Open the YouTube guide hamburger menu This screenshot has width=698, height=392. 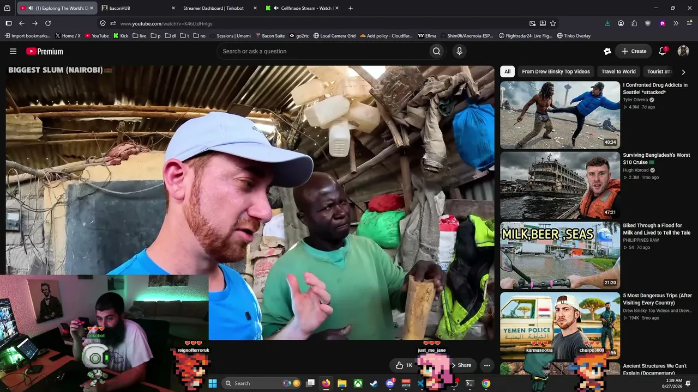tap(13, 51)
